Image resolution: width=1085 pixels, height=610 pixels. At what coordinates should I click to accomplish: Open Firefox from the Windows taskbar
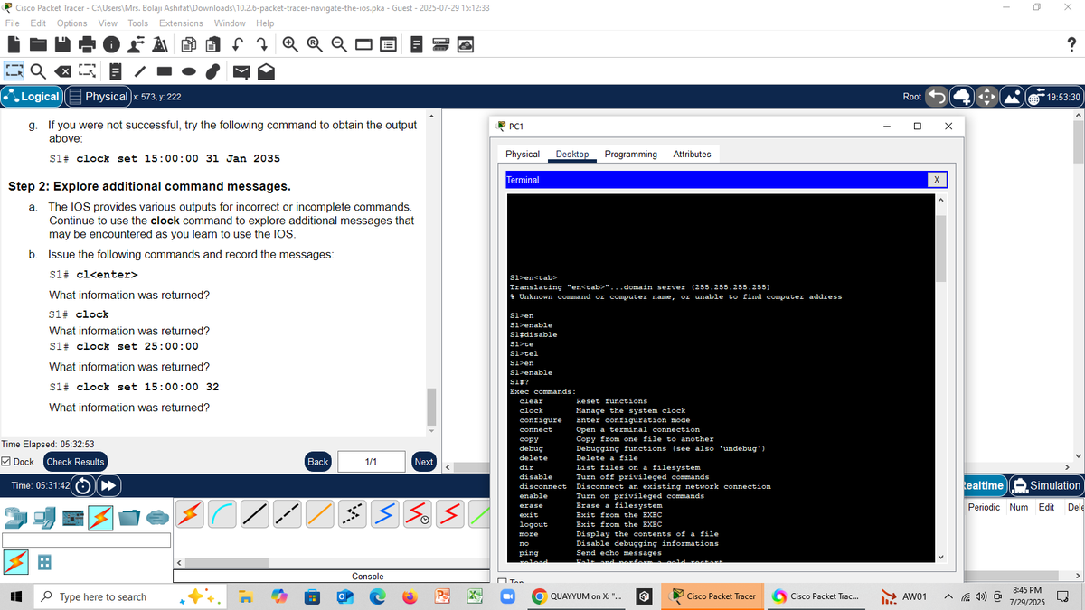(x=408, y=597)
